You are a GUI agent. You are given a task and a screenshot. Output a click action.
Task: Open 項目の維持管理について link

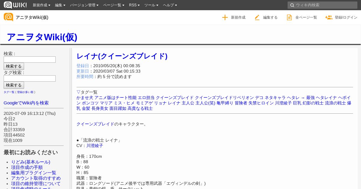(x=36, y=184)
